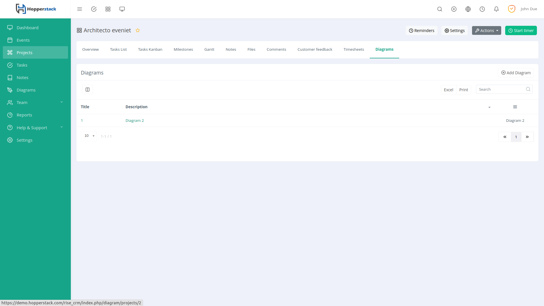Click the quick-add plus icon in top bar
Screen dimensions: 544x306
454,9
